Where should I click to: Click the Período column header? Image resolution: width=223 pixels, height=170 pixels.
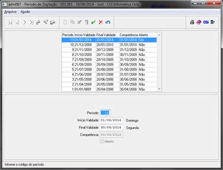[68, 35]
